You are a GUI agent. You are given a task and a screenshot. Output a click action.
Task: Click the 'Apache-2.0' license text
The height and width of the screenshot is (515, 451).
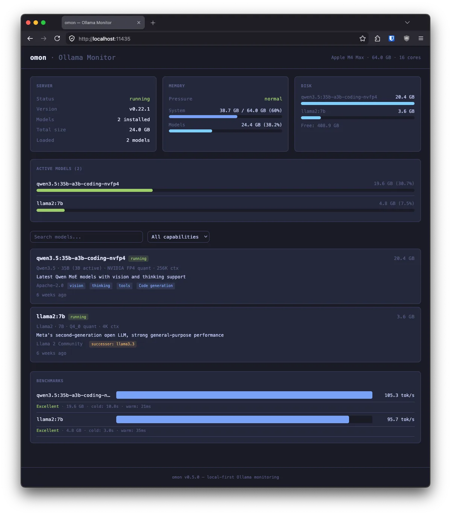[x=50, y=286]
